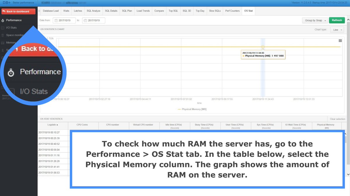Click the tab strip grip handle before Database Load
Viewport: 350px width, 196px height.
tap(39, 11)
